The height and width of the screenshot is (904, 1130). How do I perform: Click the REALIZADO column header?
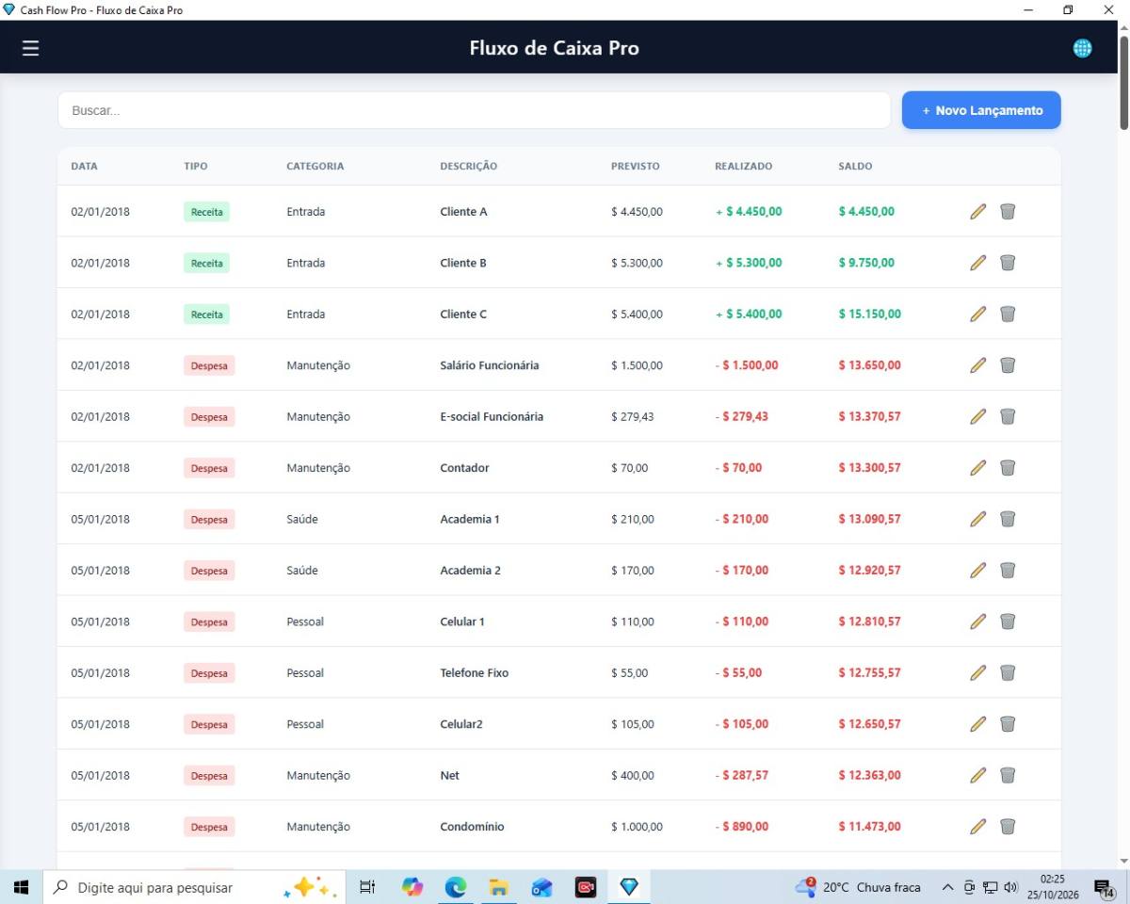[743, 166]
